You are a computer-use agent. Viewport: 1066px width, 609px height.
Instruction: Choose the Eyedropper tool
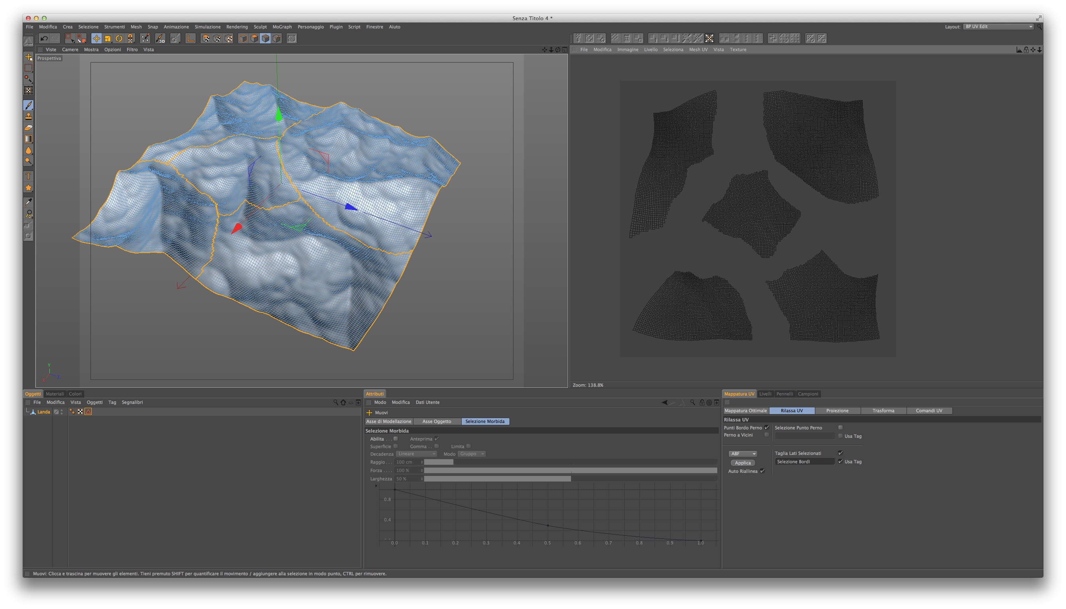28,202
